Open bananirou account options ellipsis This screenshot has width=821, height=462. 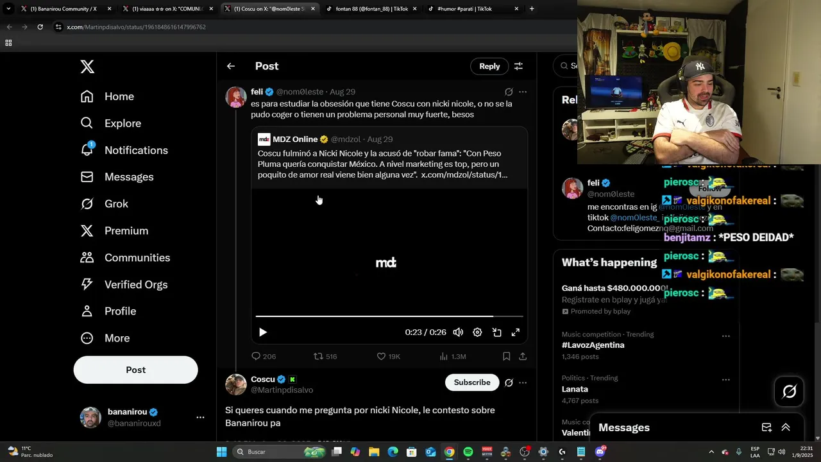tap(200, 417)
